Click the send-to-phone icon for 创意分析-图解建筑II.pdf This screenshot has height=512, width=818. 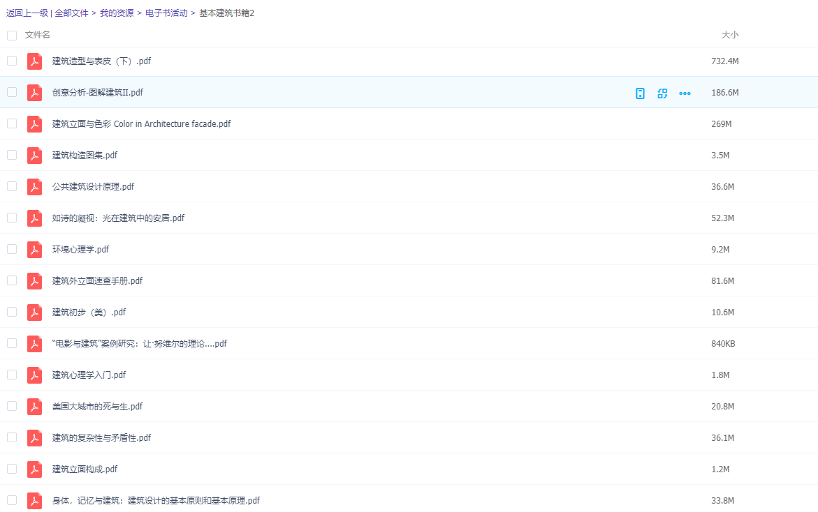[x=640, y=93]
